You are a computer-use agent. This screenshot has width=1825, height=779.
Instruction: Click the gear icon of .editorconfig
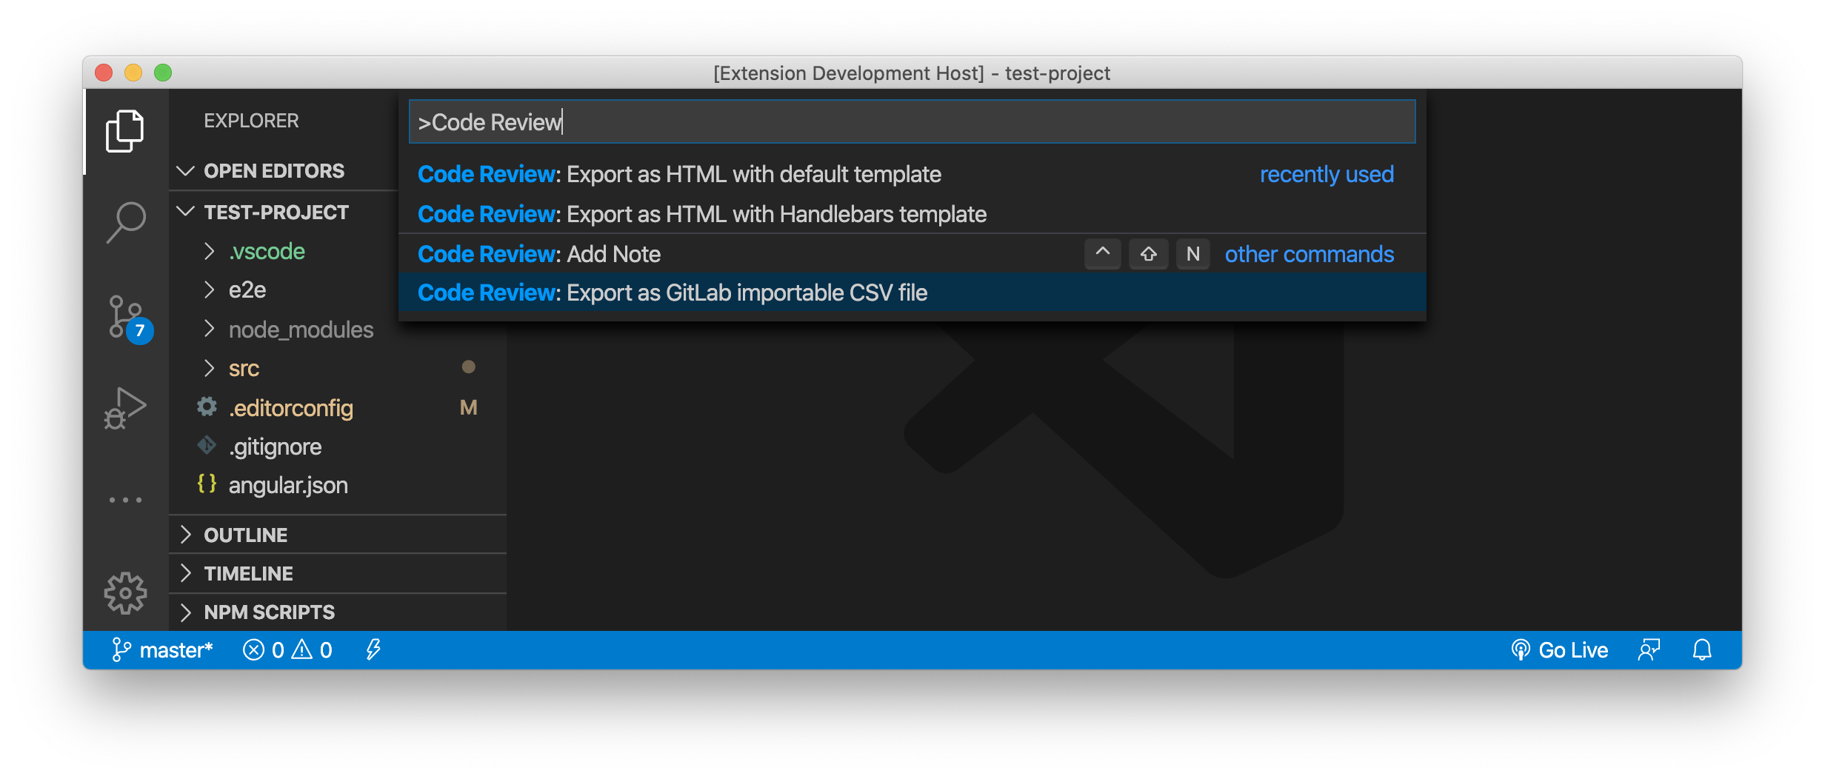[207, 407]
